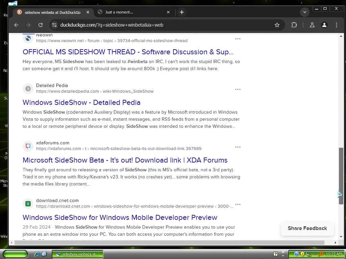Viewport: 346px width, 259px height.
Task: Reload the current page
Action: [41, 25]
